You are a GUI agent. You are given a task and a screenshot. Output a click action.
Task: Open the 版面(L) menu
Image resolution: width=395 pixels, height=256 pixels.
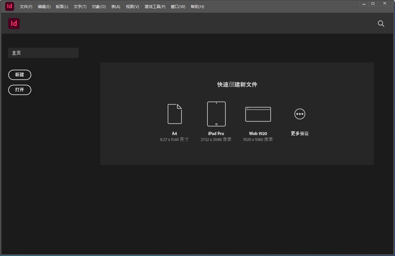pos(62,7)
